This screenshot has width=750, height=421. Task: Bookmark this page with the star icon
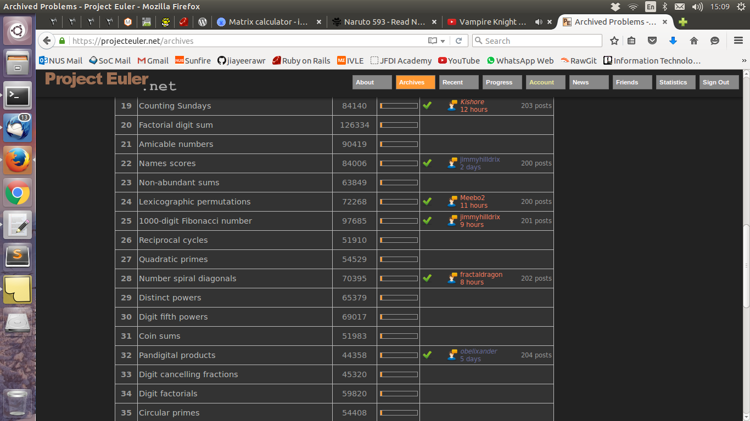tap(614, 41)
